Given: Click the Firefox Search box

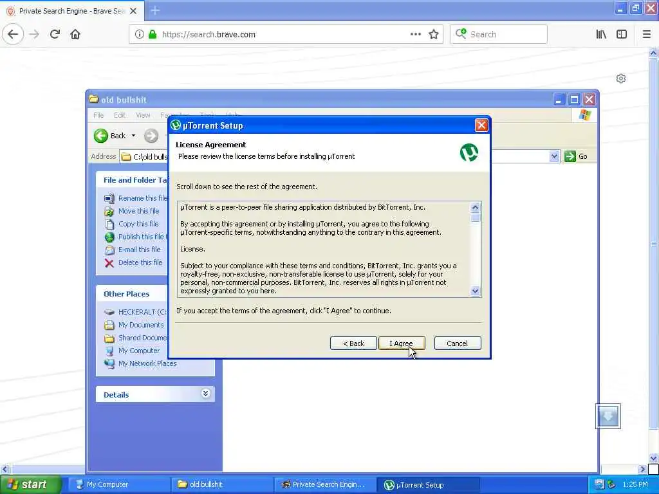Looking at the screenshot, I should point(499,35).
